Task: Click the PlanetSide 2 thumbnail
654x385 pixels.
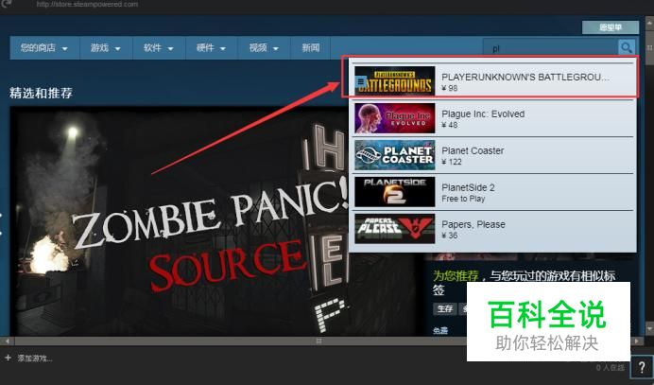Action: pyautogui.click(x=394, y=192)
